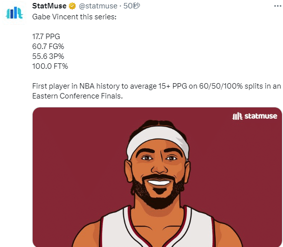This screenshot has width=283, height=247.
Task: Click the white jersey in the illustration
Action: point(157,229)
